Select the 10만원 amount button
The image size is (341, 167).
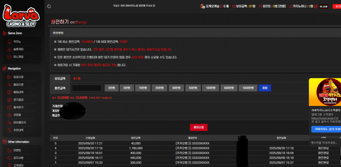click(x=143, y=88)
